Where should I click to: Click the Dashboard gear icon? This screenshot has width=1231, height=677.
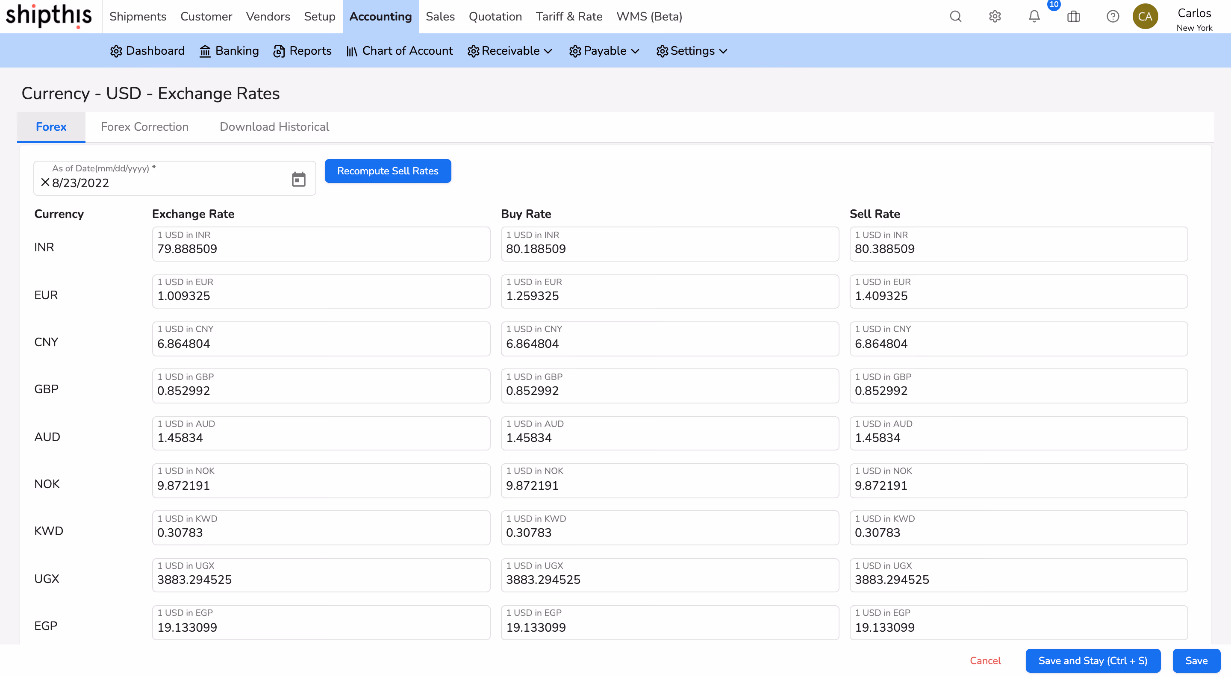116,51
